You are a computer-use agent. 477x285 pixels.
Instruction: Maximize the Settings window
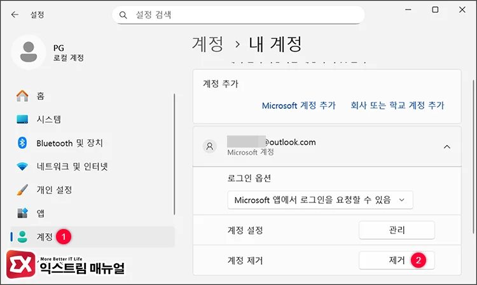click(x=435, y=10)
